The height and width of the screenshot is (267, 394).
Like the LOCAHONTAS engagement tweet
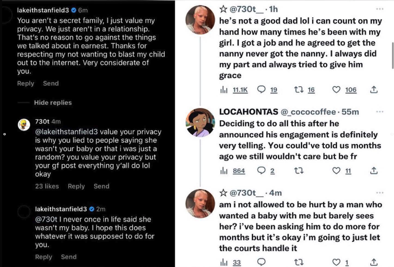click(336, 171)
